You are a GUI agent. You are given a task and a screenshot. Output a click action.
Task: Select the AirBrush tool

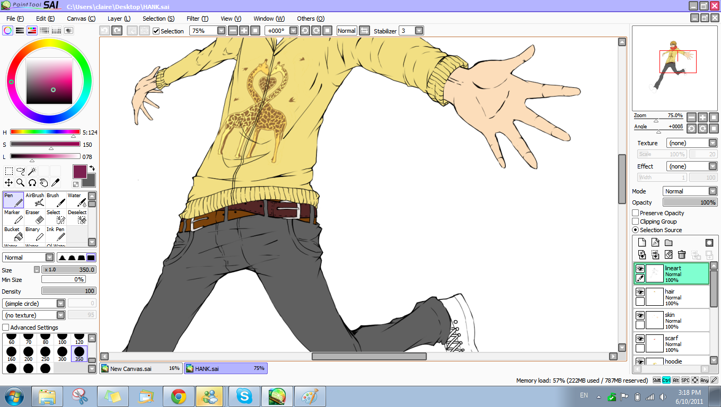(x=34, y=200)
